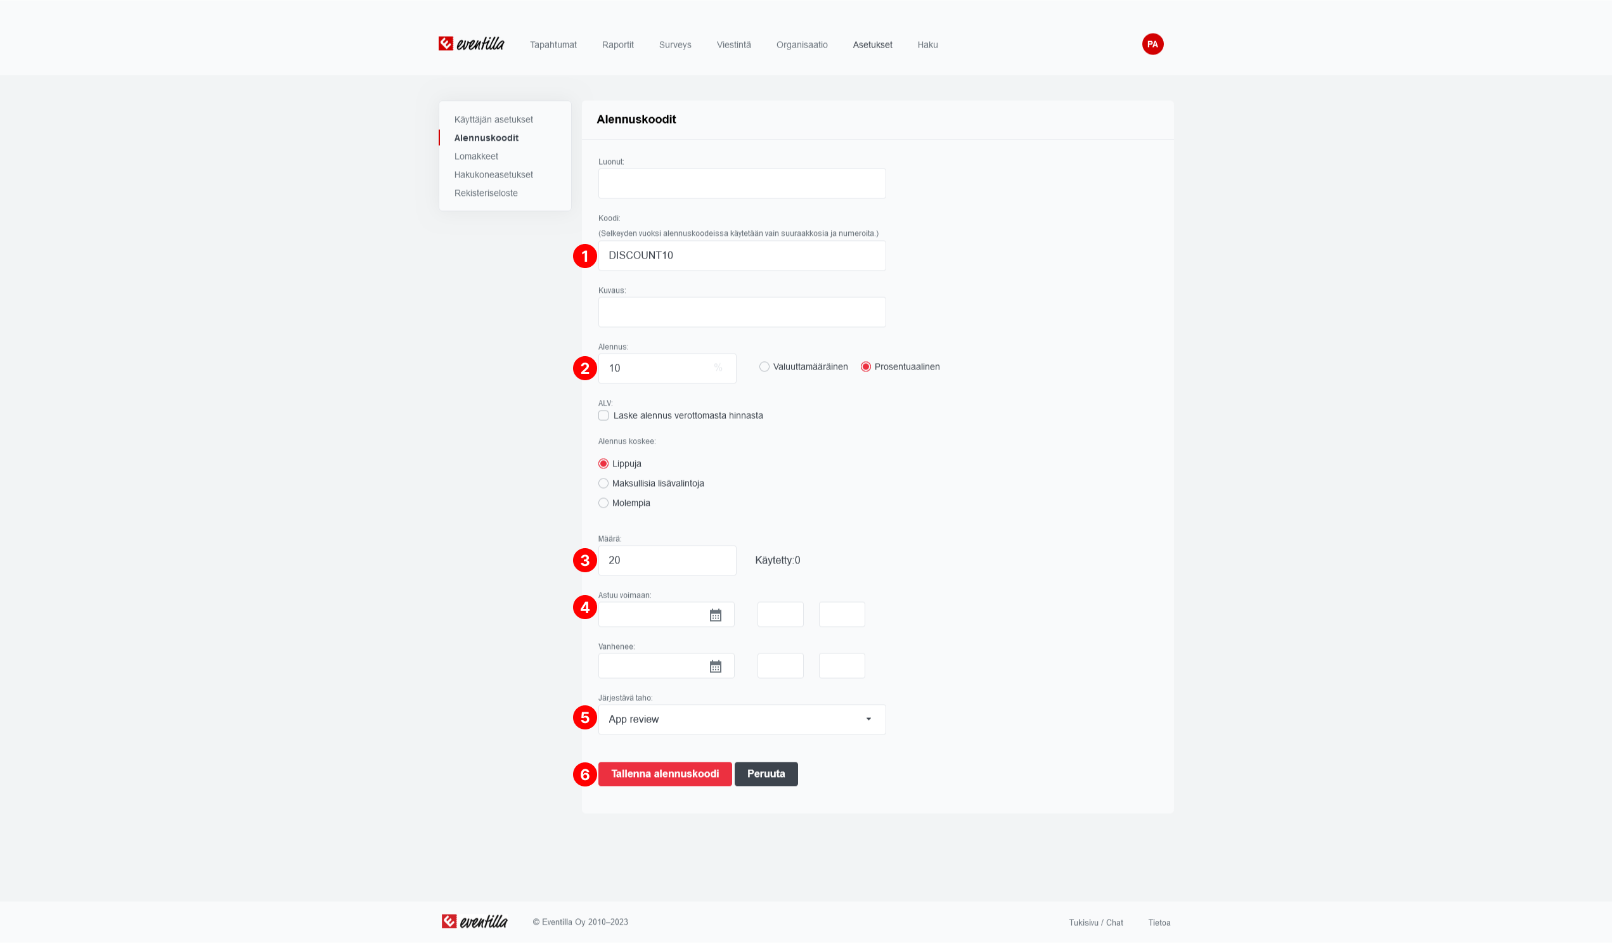Click the first Vanhenee time box
This screenshot has width=1612, height=943.
pyautogui.click(x=780, y=665)
